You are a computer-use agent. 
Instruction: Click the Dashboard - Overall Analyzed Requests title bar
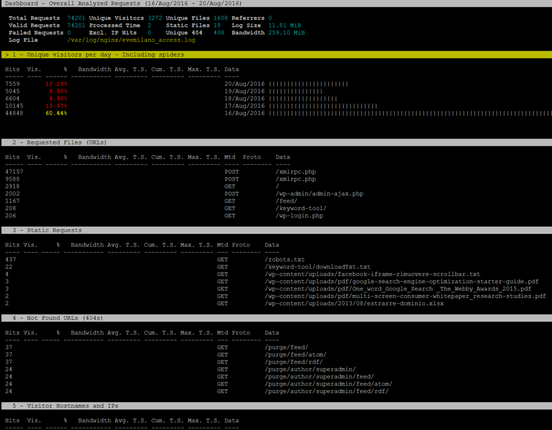coord(276,4)
